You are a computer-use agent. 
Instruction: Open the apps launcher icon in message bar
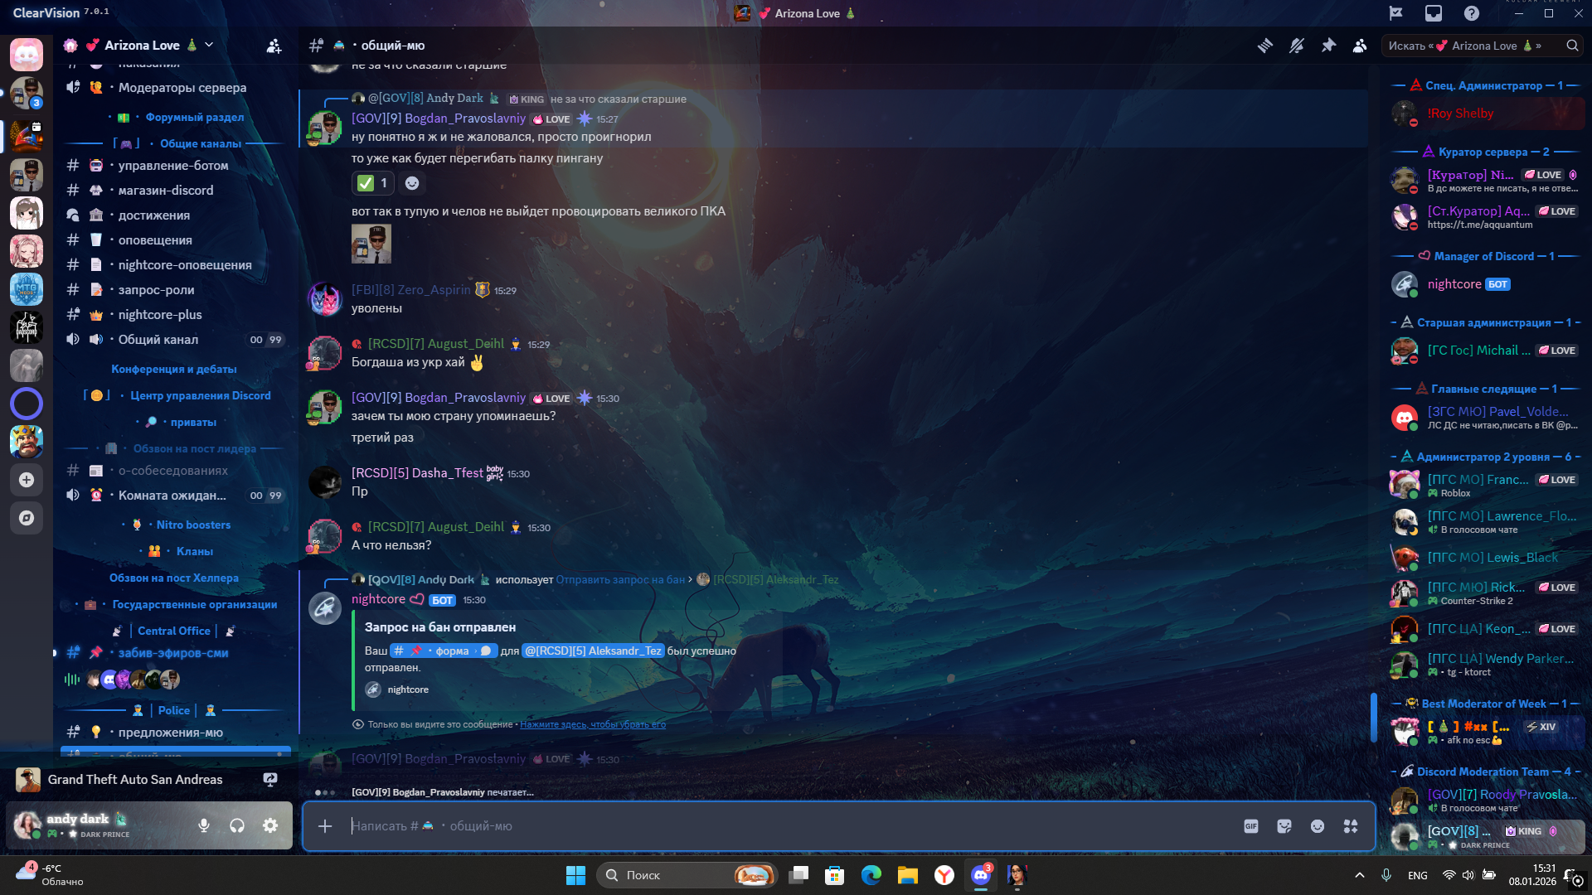pos(1351,826)
